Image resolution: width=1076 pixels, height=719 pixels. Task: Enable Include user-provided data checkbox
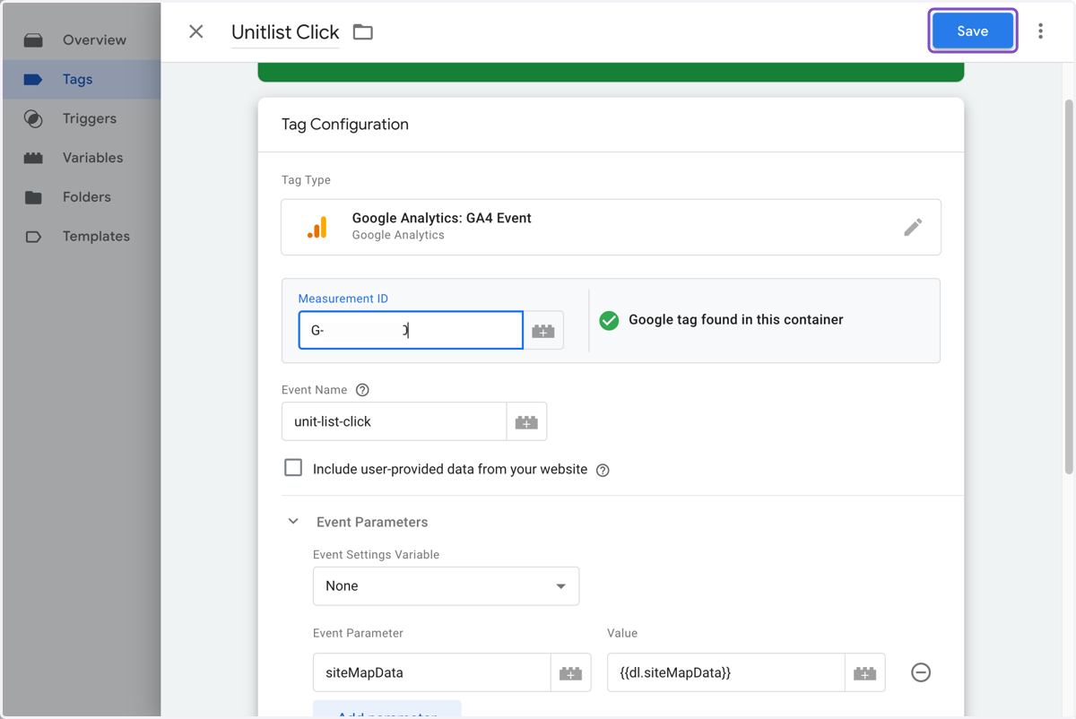293,468
